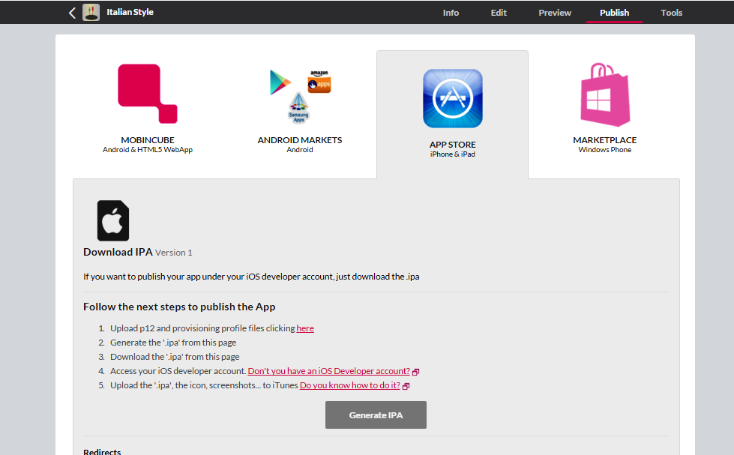This screenshot has height=455, width=734.
Task: Click the Samsung Apps icon
Action: (298, 108)
